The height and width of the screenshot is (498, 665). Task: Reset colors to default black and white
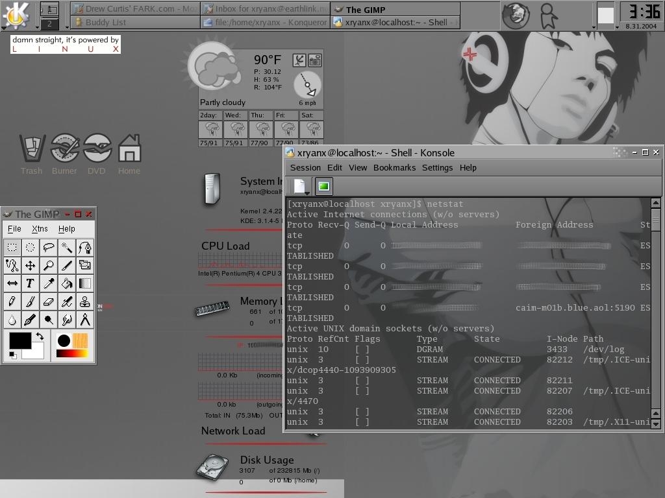tap(13, 355)
